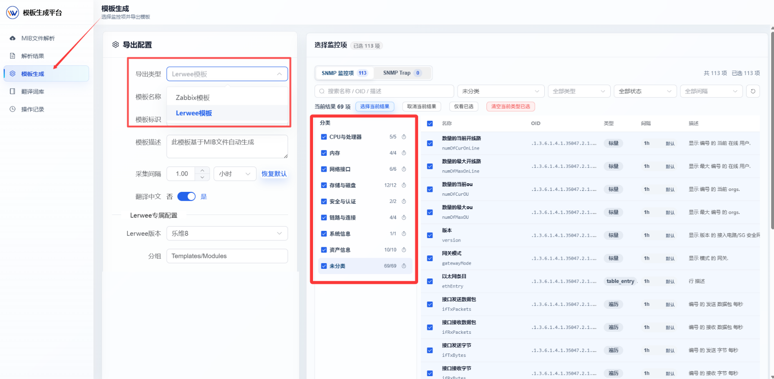Open the Lerwee版本 dropdown showing 乐维8
The image size is (774, 379).
[227, 233]
